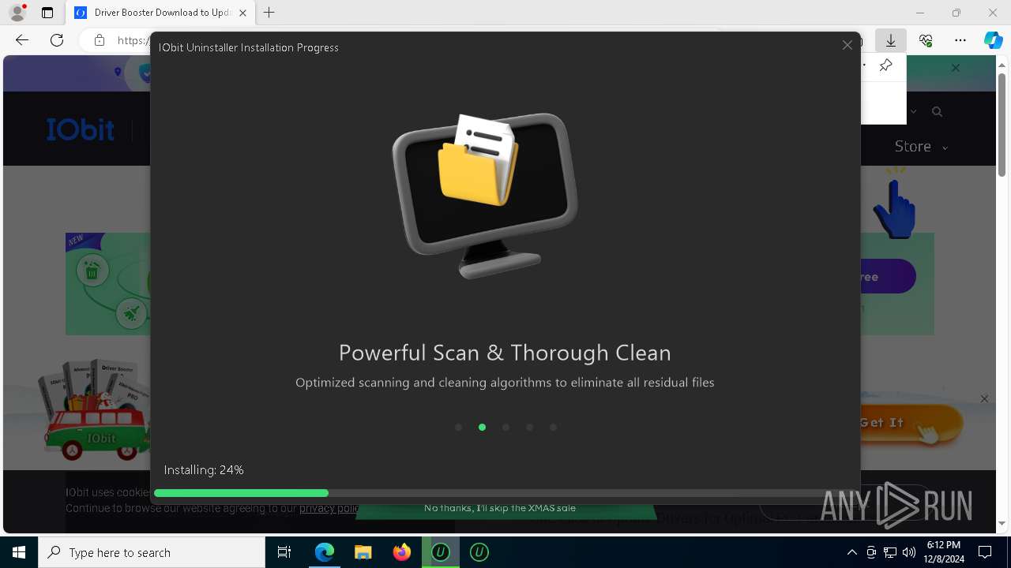Select the third slide indicator dot
Image resolution: width=1011 pixels, height=568 pixels.
click(505, 428)
